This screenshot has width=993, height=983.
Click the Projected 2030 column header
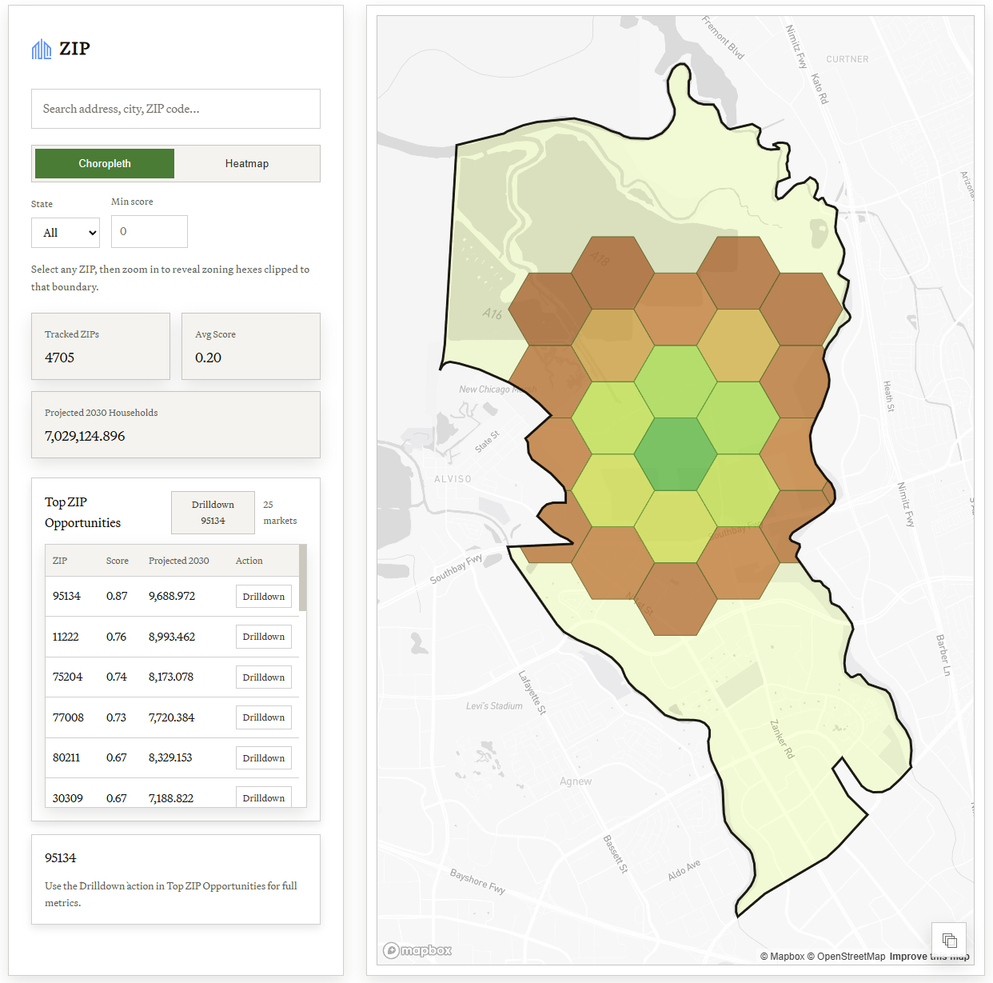[179, 561]
